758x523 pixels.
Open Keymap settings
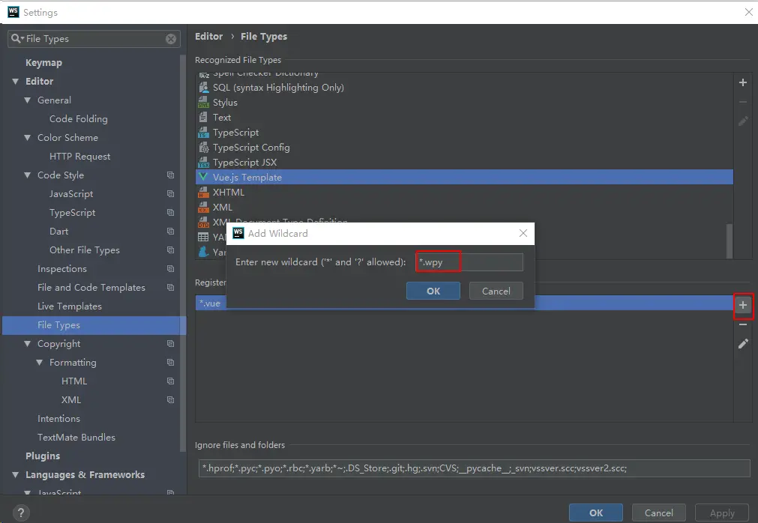click(43, 63)
